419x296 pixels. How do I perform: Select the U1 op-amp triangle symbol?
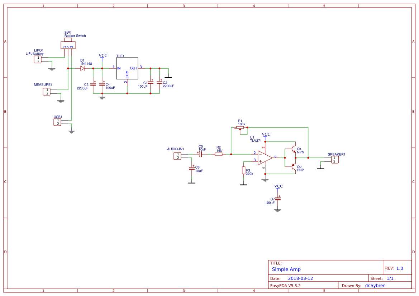click(265, 158)
